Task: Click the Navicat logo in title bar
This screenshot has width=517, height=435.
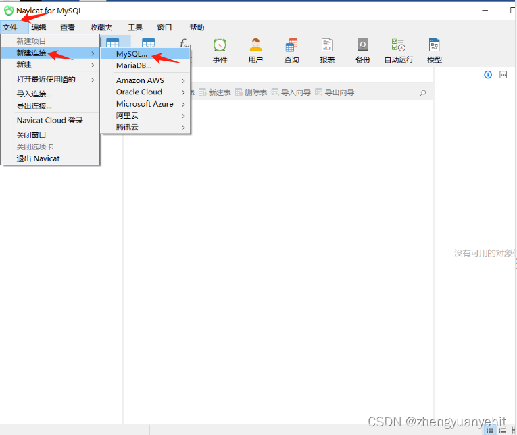Action: (9, 11)
